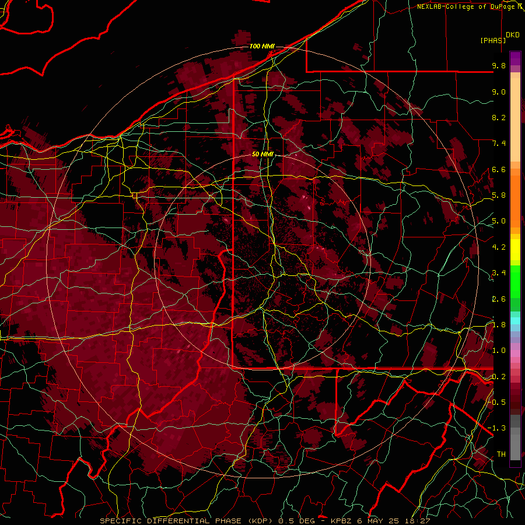
Task: Click the TH label at the legend bottom
Action: [501, 454]
